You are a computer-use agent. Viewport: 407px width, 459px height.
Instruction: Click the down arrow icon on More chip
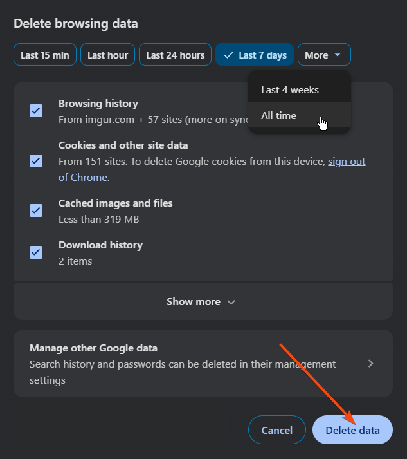point(338,55)
